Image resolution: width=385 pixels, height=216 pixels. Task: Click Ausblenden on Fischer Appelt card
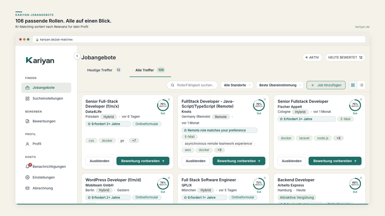pyautogui.click(x=292, y=161)
